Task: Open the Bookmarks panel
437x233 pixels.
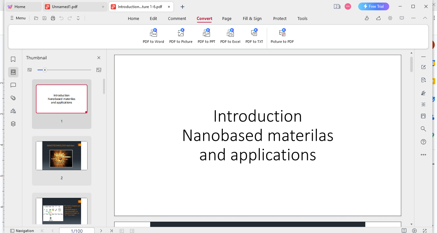Action: click(13, 59)
